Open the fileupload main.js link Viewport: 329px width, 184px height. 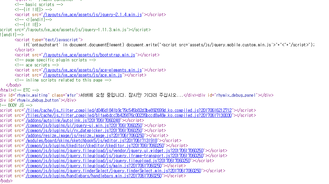pos(94,166)
